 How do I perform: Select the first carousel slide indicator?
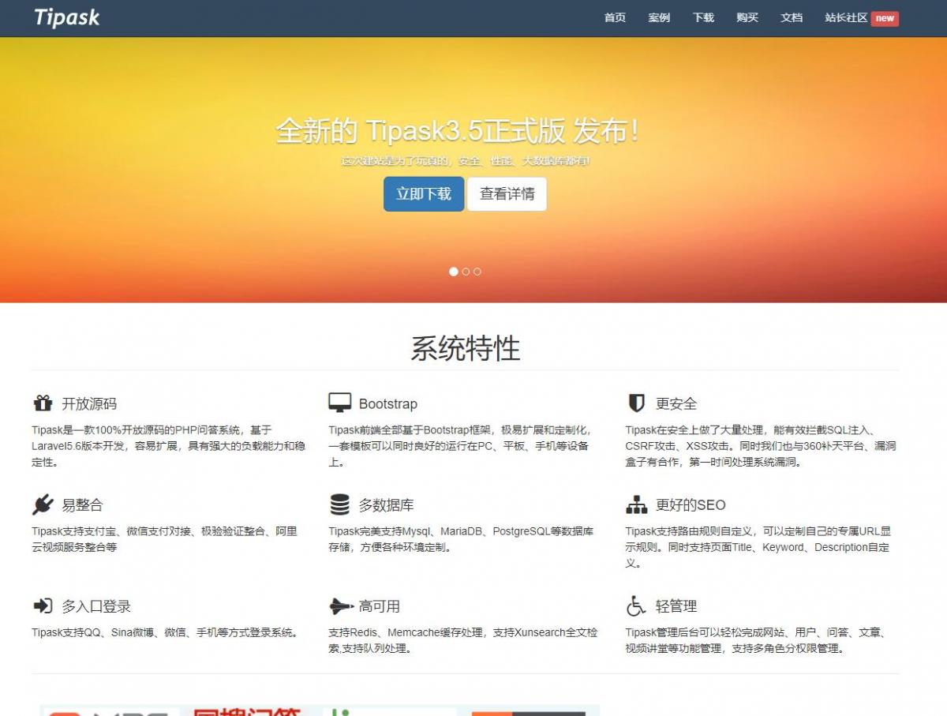tap(454, 272)
